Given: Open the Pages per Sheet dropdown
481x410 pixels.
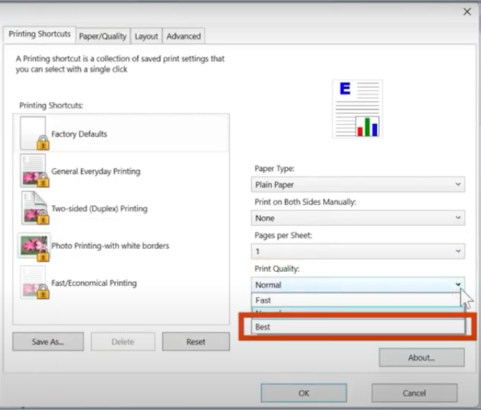Looking at the screenshot, I should [x=358, y=251].
